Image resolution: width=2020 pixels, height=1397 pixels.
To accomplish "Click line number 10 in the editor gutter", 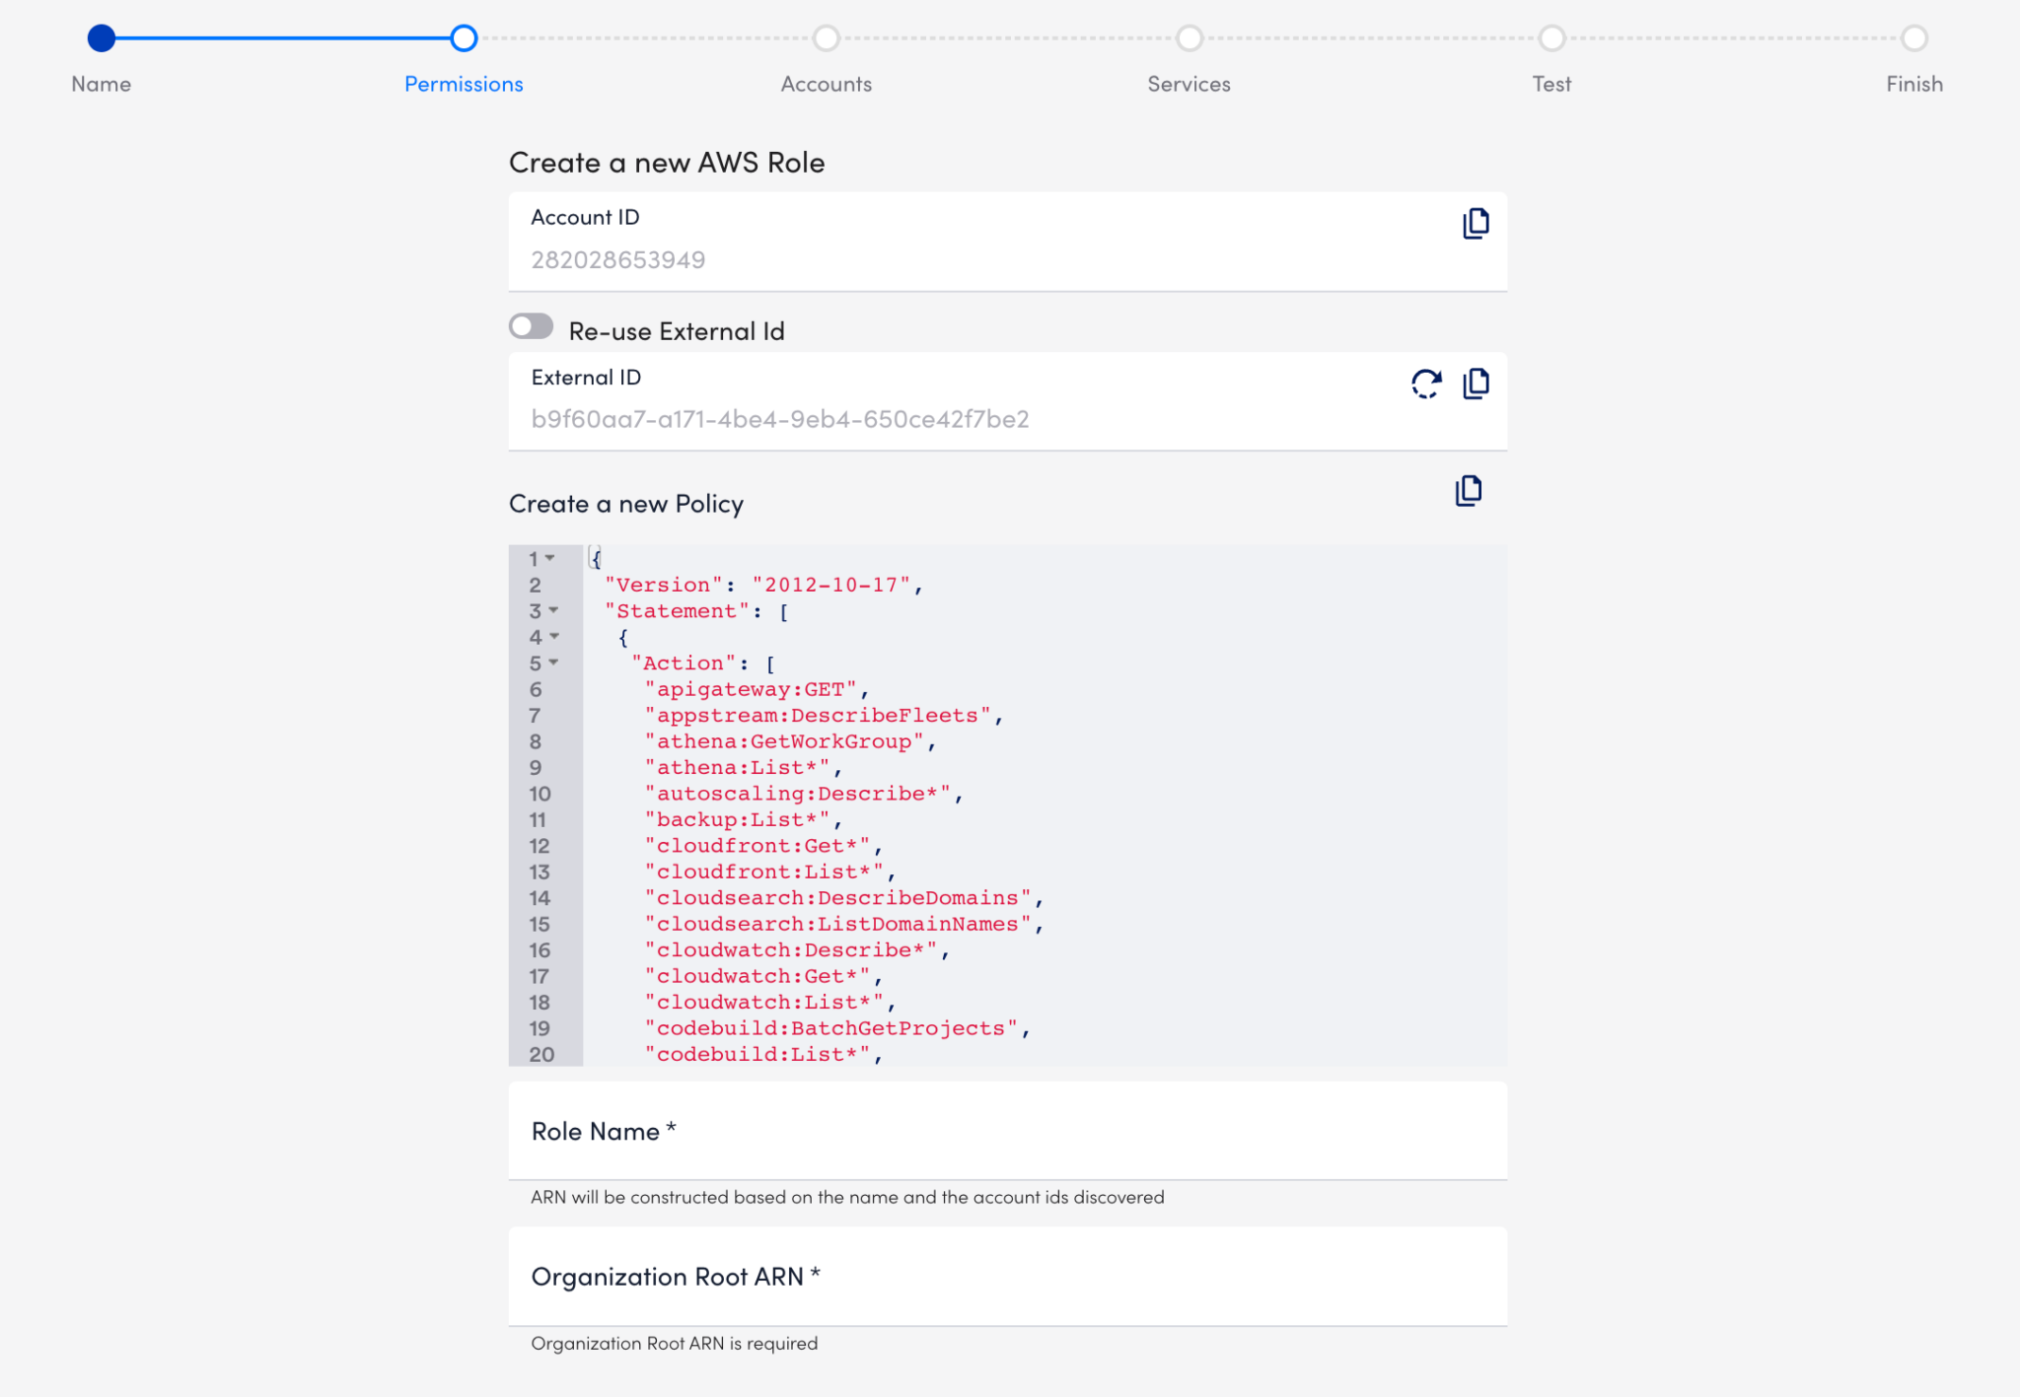I will (539, 793).
